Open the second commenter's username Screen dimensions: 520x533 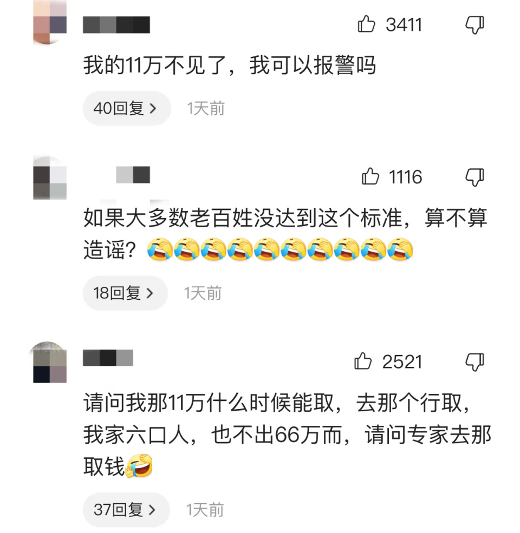point(133,175)
